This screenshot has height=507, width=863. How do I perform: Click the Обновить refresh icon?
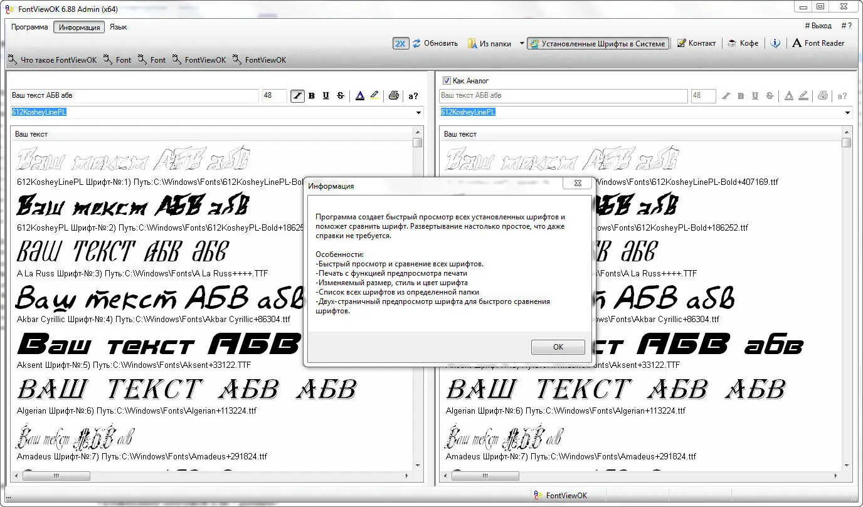coord(416,43)
